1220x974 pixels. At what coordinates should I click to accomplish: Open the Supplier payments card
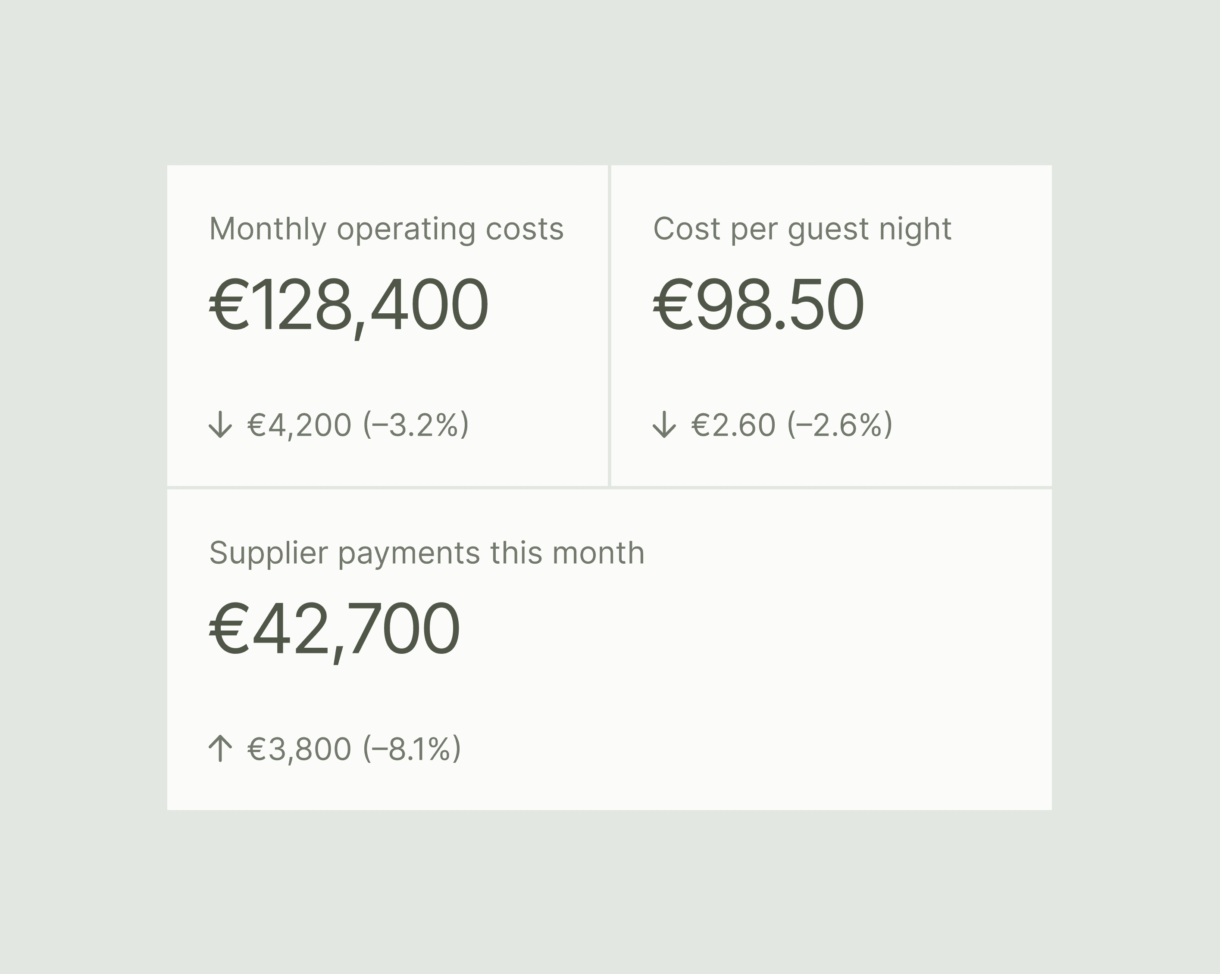coord(610,650)
